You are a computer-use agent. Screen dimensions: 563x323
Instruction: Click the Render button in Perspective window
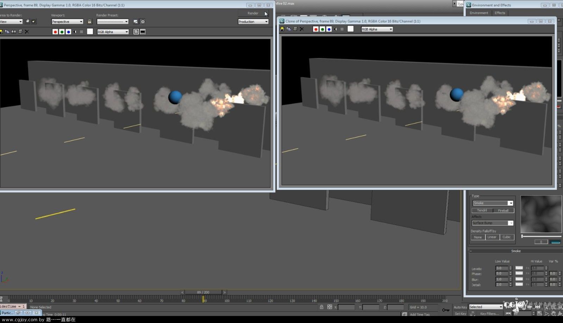click(x=253, y=13)
